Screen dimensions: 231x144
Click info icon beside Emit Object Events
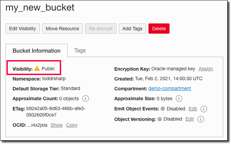tap(204, 109)
